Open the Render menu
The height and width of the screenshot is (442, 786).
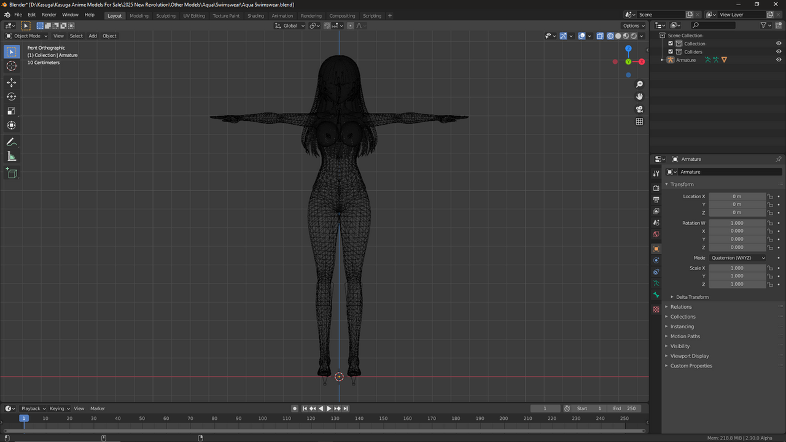(x=49, y=15)
